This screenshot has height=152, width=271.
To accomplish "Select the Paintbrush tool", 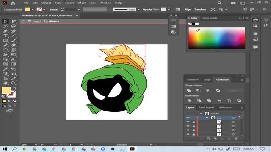I will click(x=14, y=41).
